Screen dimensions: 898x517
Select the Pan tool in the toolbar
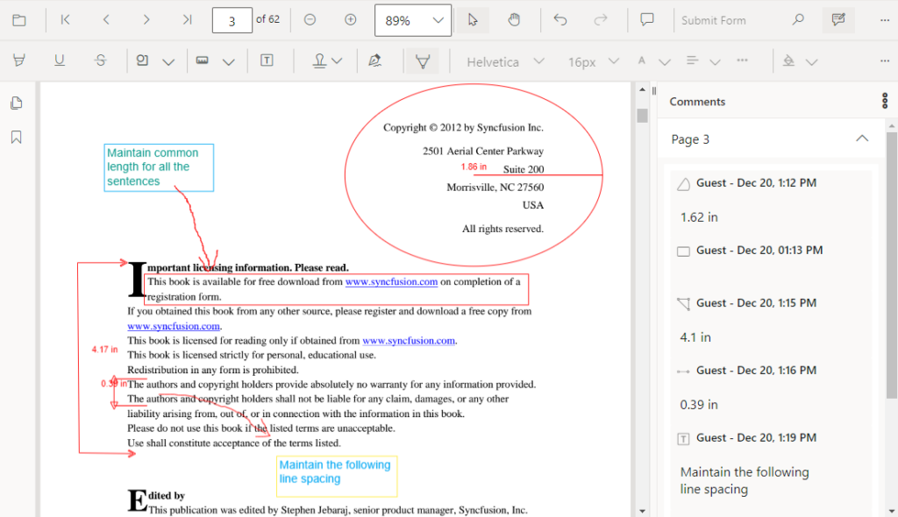pyautogui.click(x=514, y=19)
